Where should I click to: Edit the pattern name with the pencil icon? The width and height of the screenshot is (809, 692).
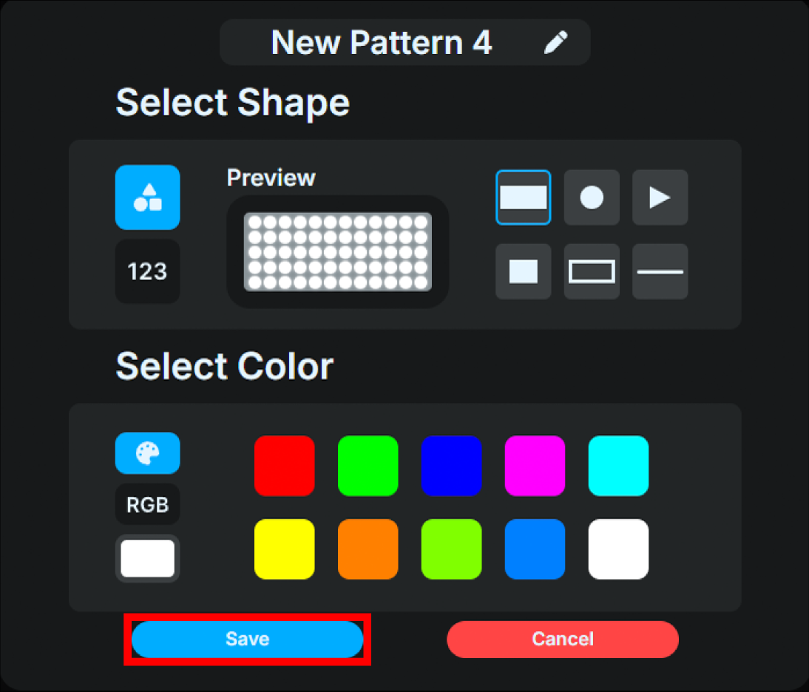tap(556, 42)
